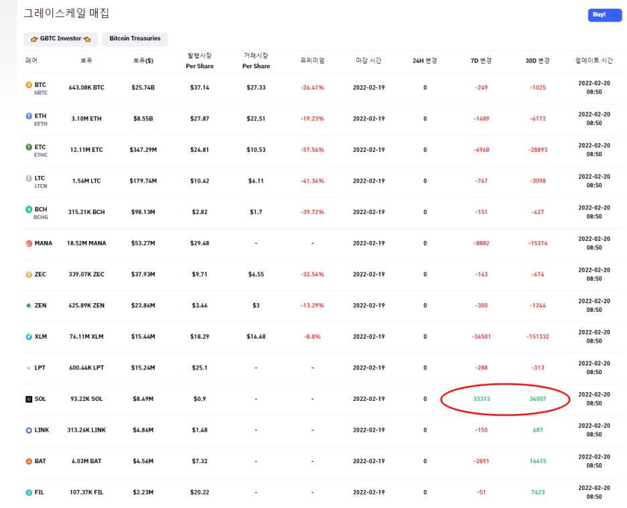
Task: Click 발행시장 Per Share header
Action: (x=200, y=61)
